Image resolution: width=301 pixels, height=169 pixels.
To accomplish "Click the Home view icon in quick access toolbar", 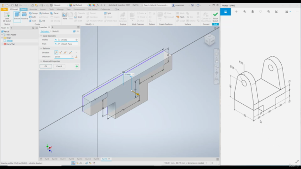I will click(x=32, y=5).
